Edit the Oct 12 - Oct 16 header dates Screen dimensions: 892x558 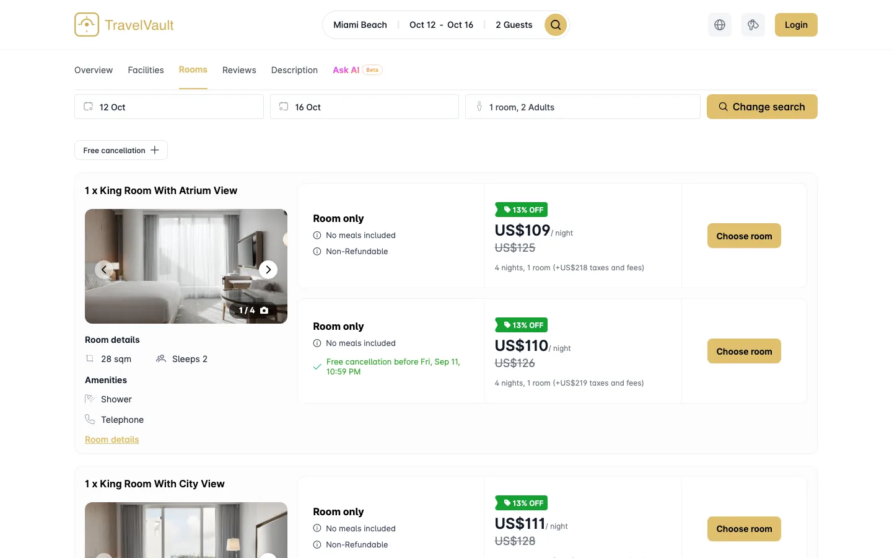click(441, 25)
